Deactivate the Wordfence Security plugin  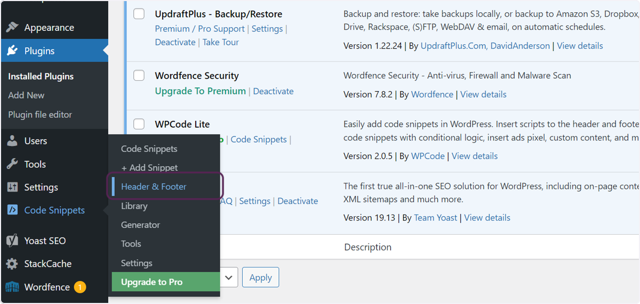click(273, 91)
